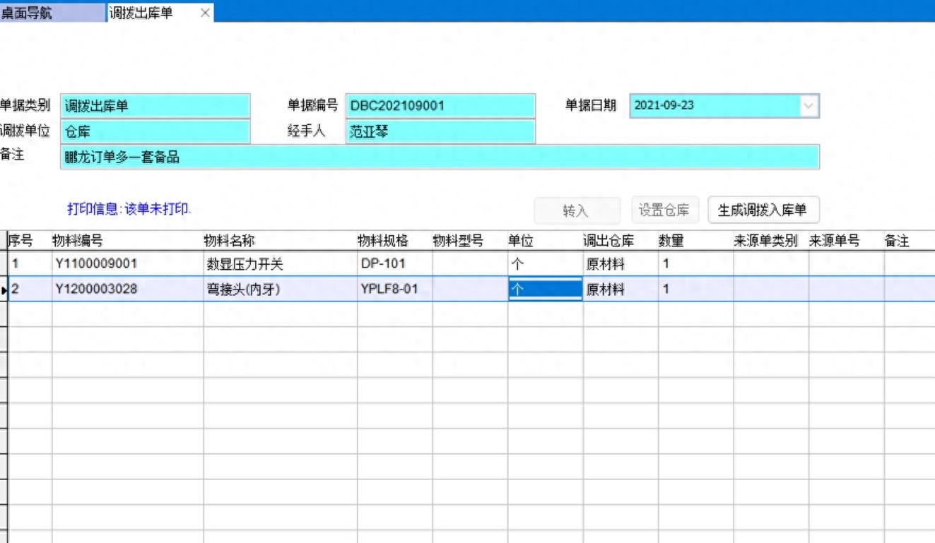Click the 调拨单位 field containing 仓库
The image size is (935, 543).
coord(155,131)
